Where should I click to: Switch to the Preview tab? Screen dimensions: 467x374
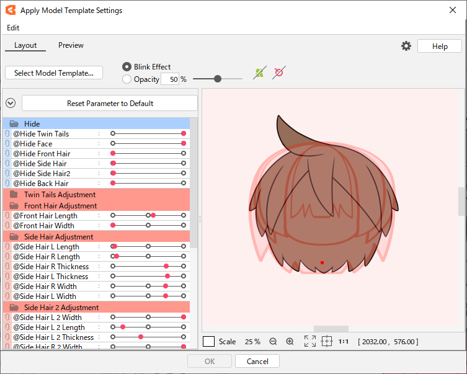pyautogui.click(x=71, y=45)
